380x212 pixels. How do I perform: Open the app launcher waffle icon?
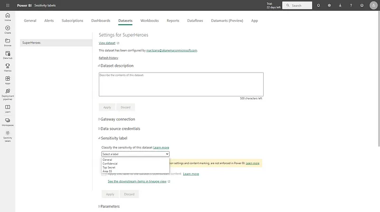8,5
